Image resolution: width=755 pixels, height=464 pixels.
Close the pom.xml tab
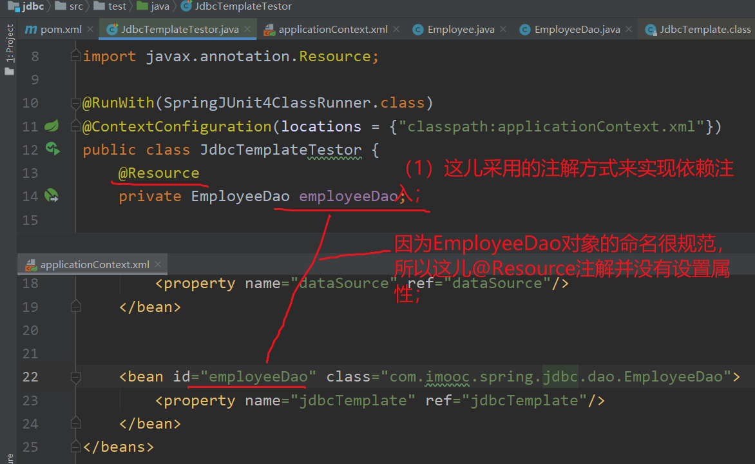coord(90,30)
